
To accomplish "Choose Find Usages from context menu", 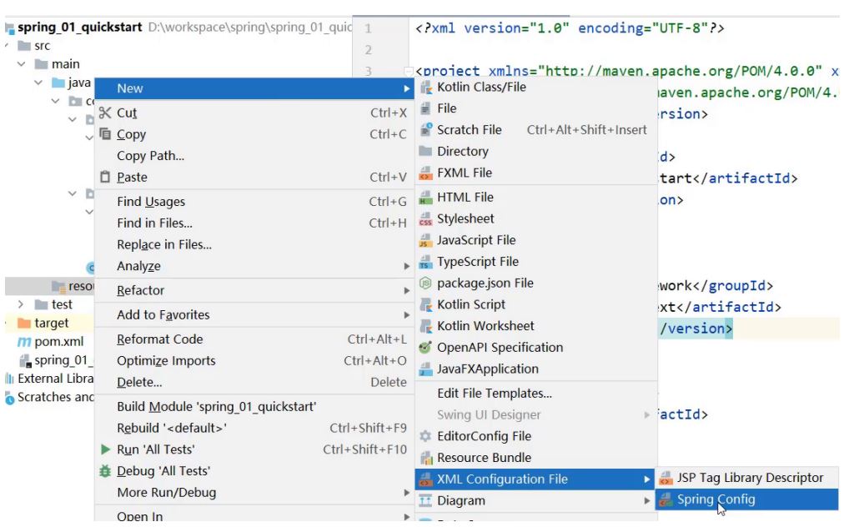I will coord(151,202).
